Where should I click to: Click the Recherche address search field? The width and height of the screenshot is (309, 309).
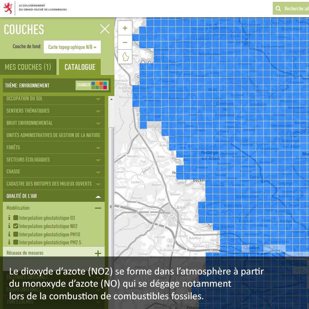tap(296, 9)
